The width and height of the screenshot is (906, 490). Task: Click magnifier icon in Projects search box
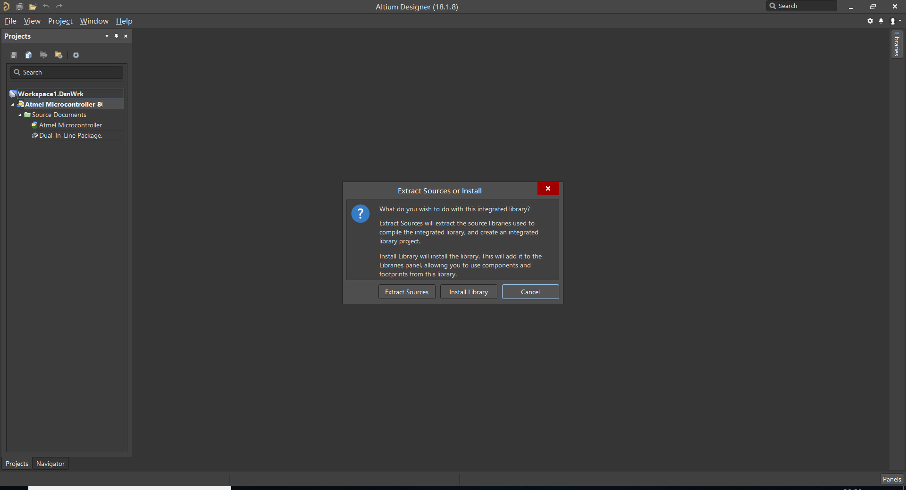tap(17, 72)
